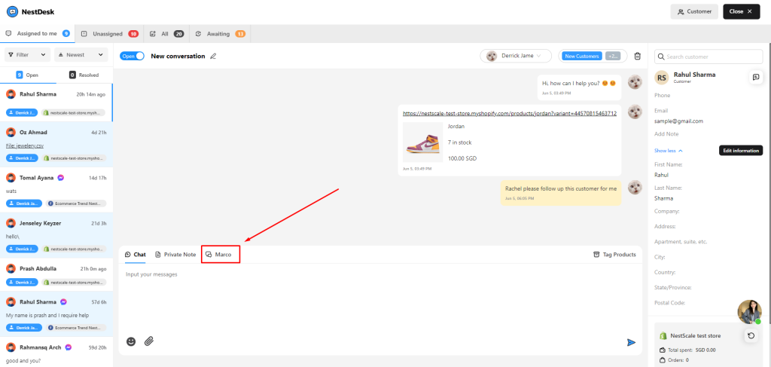Send message with paper plane icon
The image size is (771, 367).
pyautogui.click(x=632, y=342)
